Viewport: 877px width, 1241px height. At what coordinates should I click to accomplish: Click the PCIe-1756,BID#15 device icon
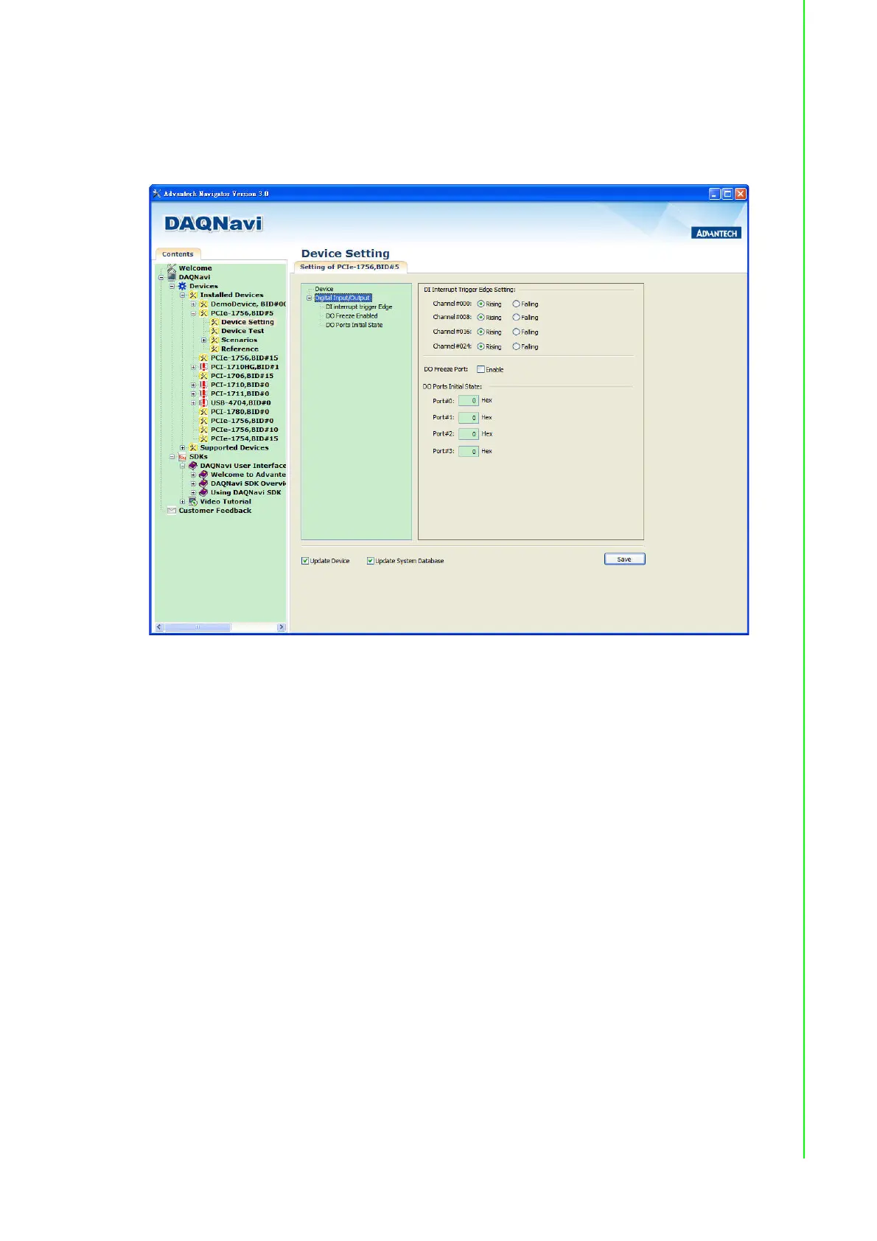(x=203, y=358)
